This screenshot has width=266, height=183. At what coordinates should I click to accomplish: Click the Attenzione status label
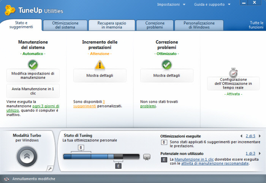point(100,54)
